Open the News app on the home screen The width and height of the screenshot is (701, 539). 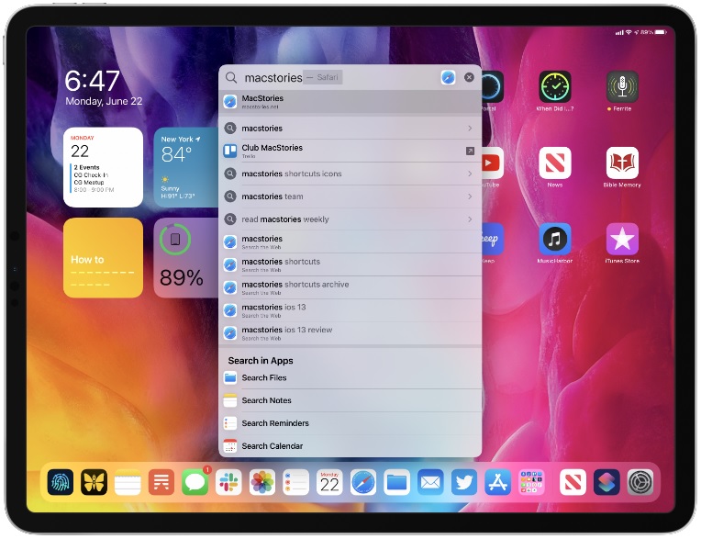coord(555,163)
